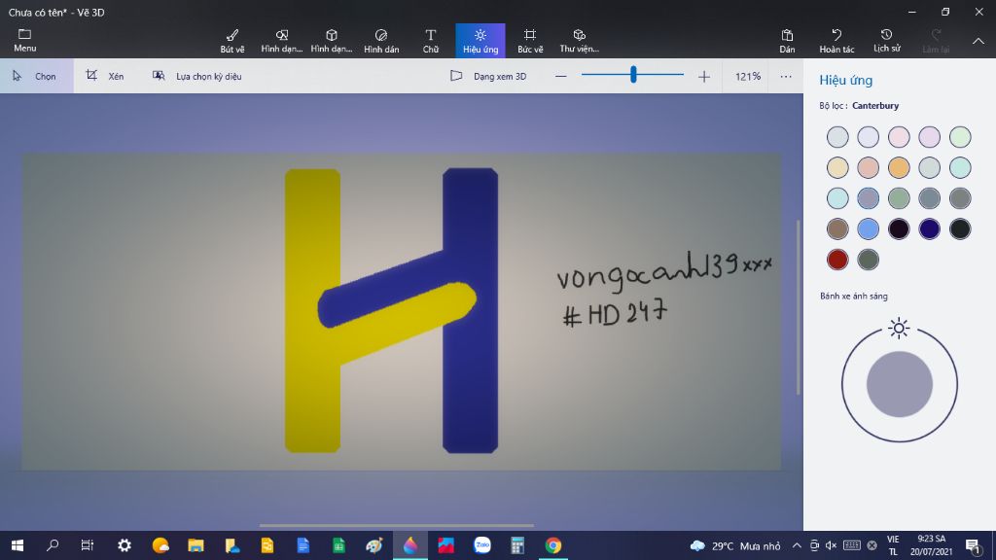The height and width of the screenshot is (560, 996).
Task: Pick the navy blue filter swatch
Action: coord(929,228)
